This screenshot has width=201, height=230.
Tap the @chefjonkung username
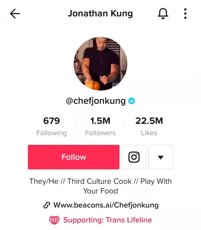(x=95, y=101)
